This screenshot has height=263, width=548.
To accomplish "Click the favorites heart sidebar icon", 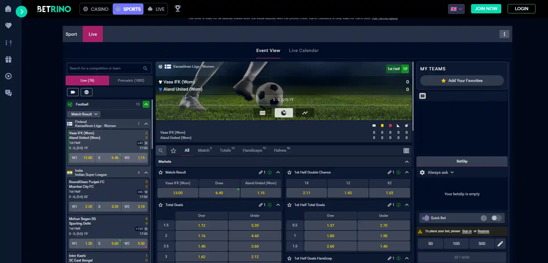I will [8, 26].
